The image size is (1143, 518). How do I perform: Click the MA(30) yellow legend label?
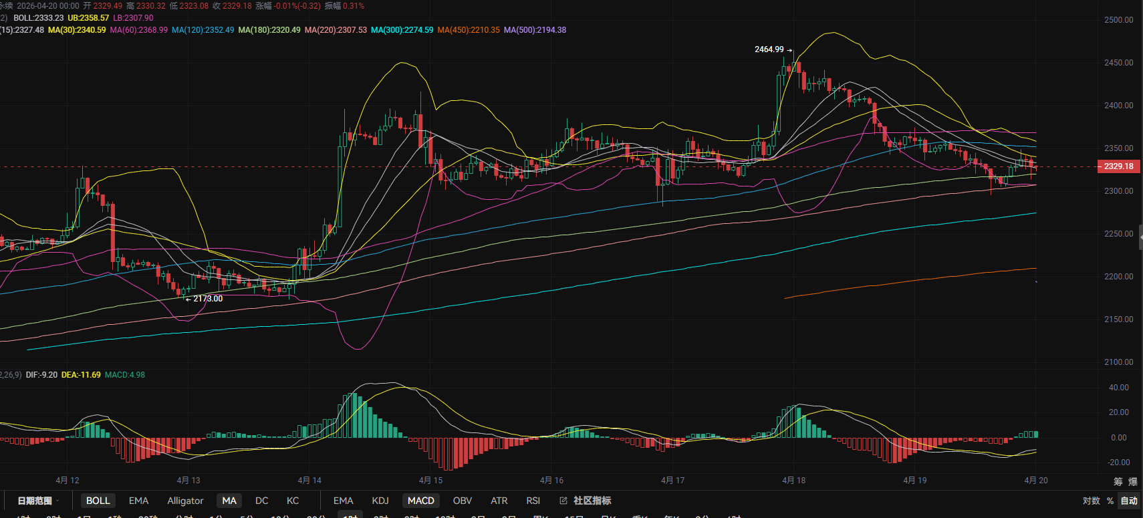77,30
